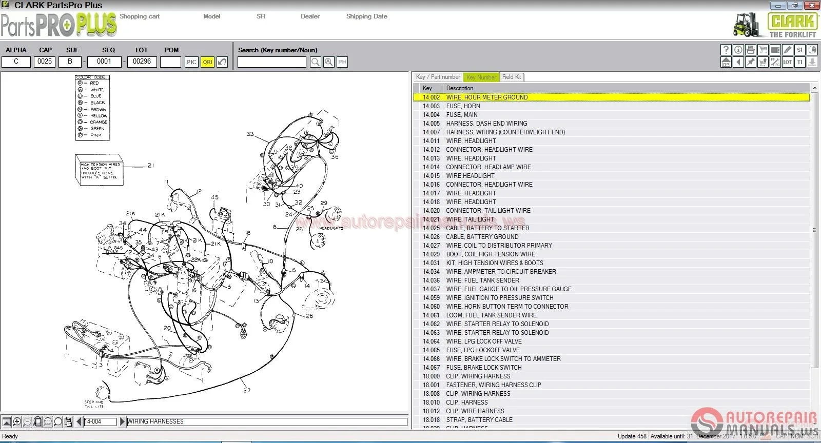821x443 pixels.
Task: Select row FASTENER, WIRING HARNESS CLIP
Action: (x=612, y=385)
